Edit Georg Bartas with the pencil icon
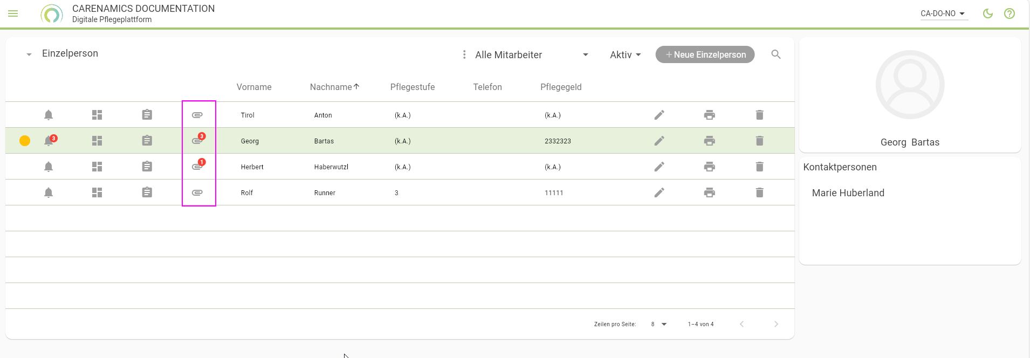Image resolution: width=1030 pixels, height=358 pixels. click(x=659, y=141)
